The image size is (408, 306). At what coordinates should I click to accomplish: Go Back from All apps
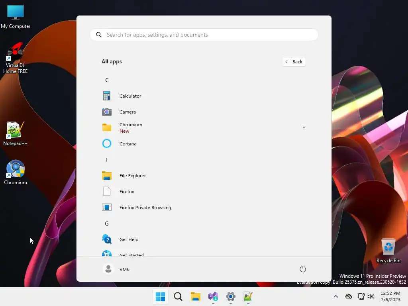[294, 62]
